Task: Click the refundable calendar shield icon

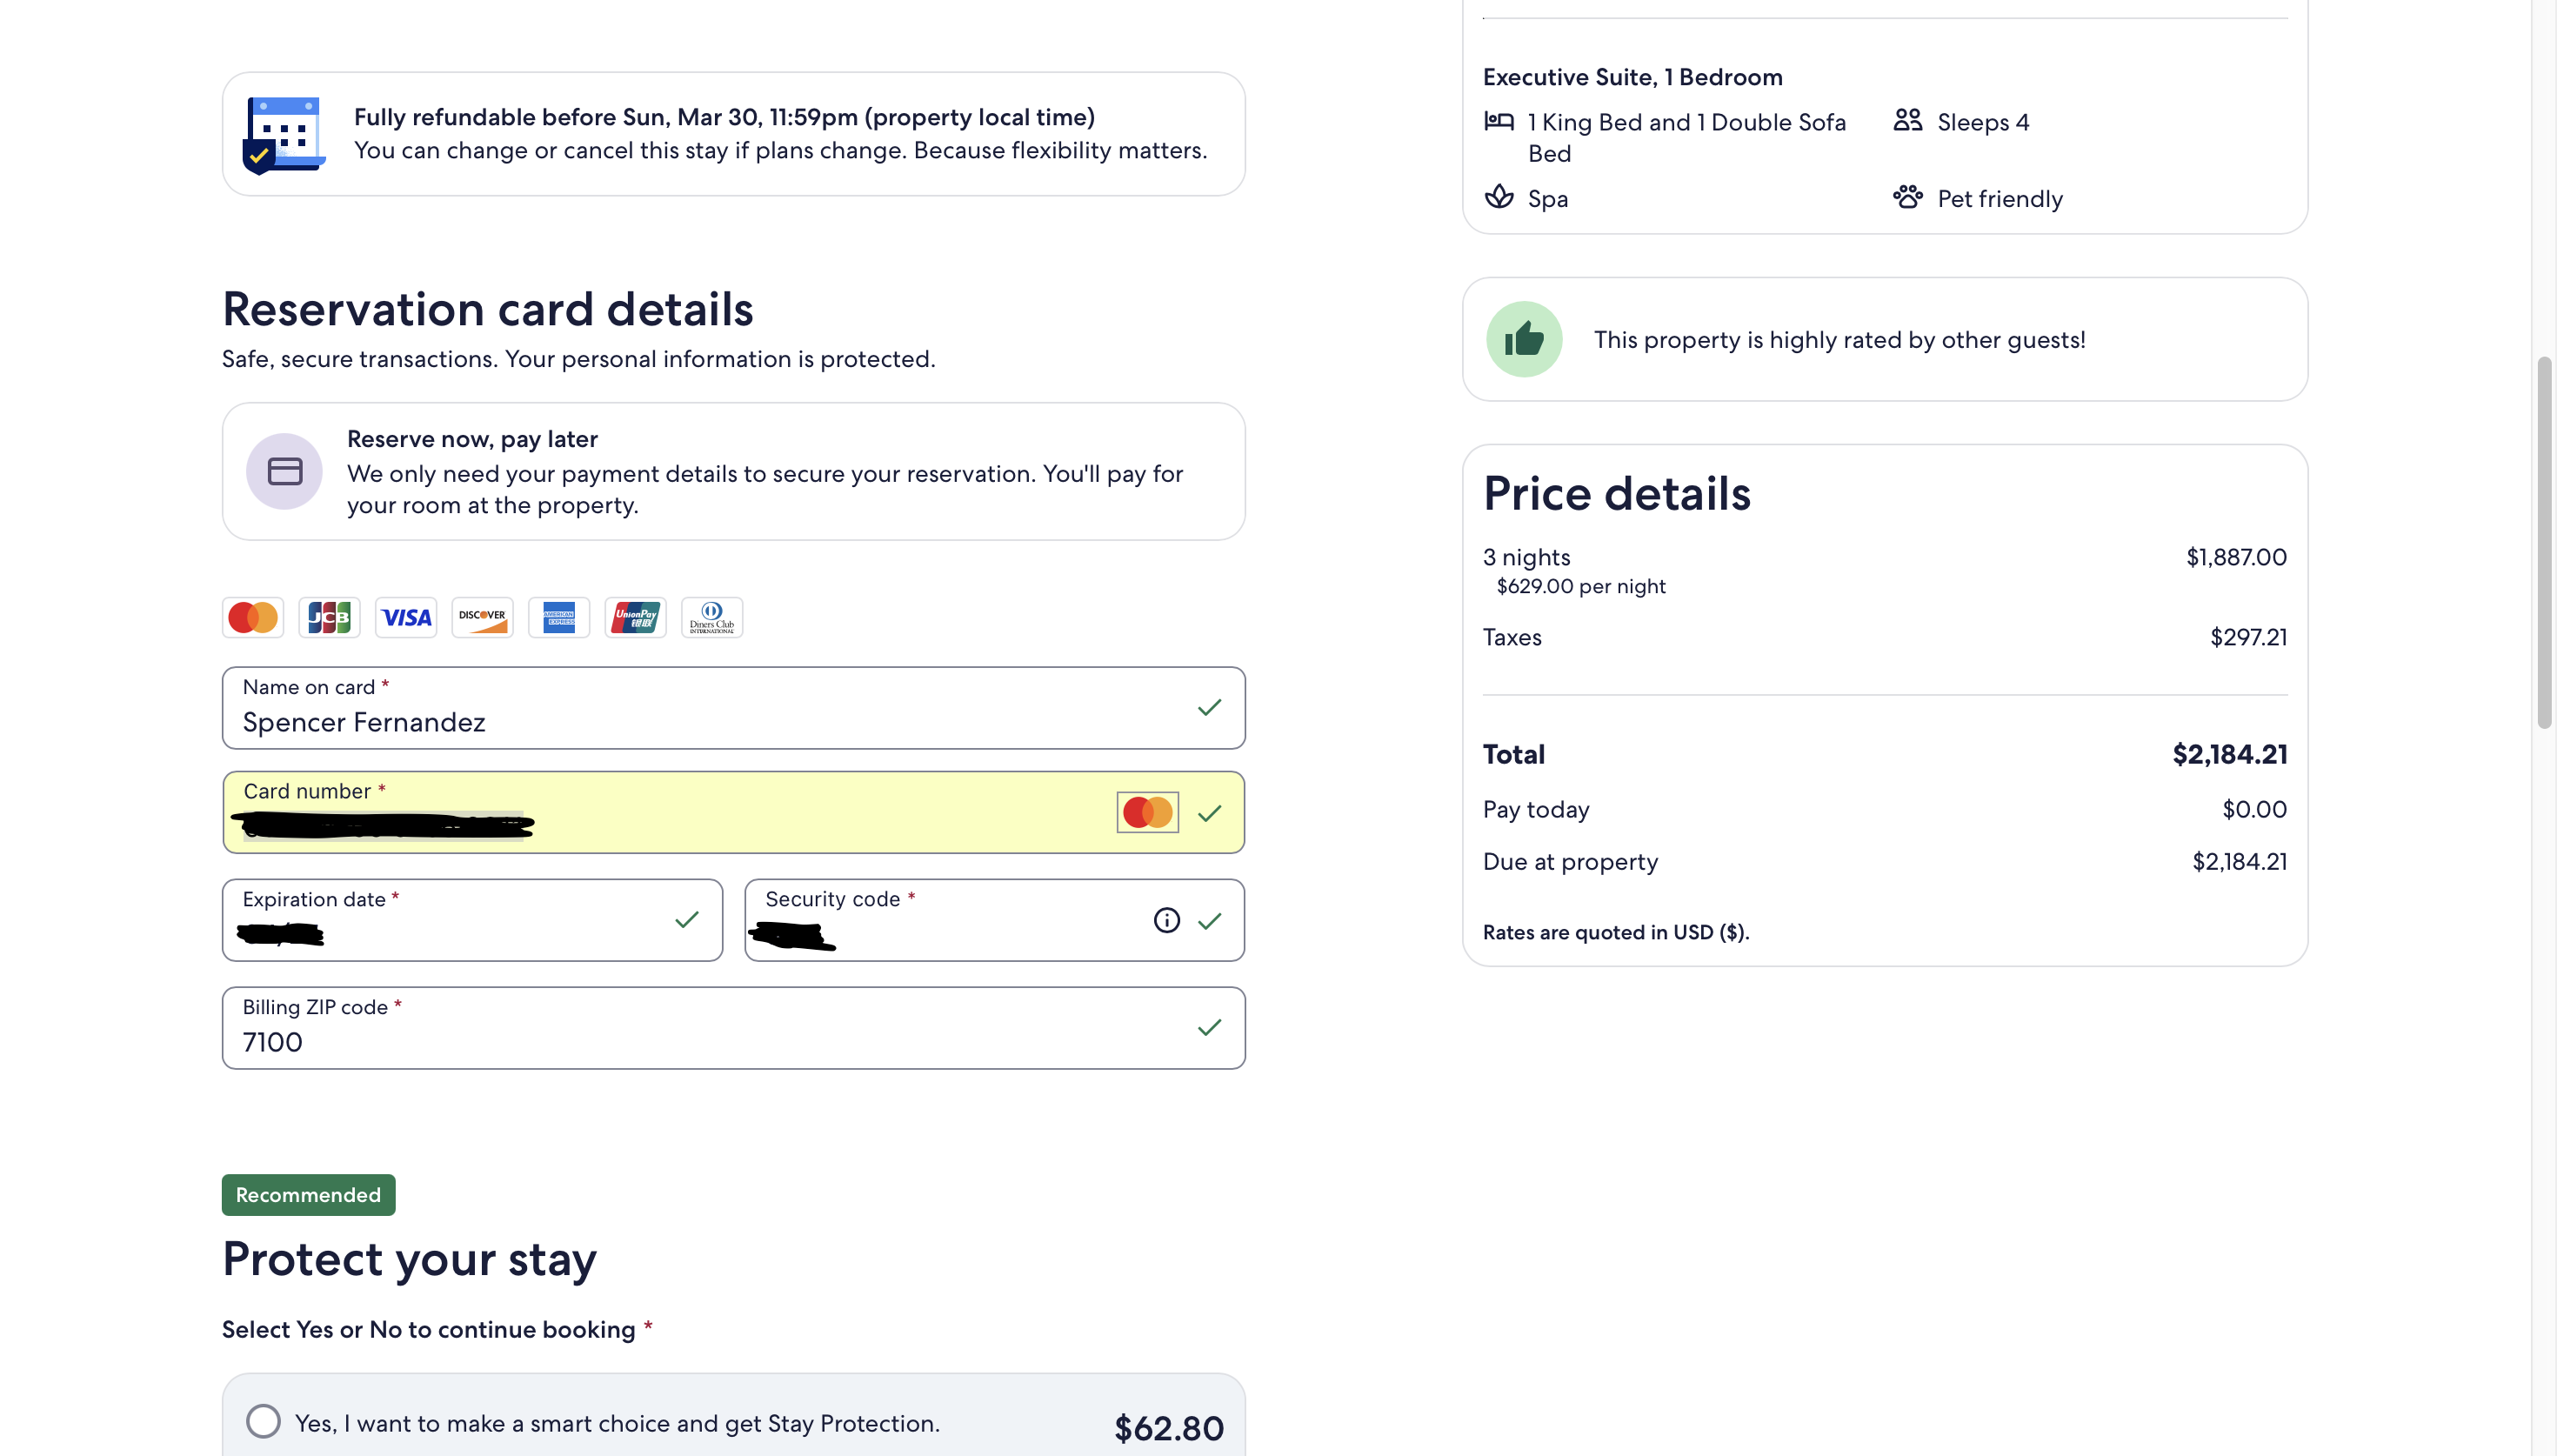Action: point(284,135)
